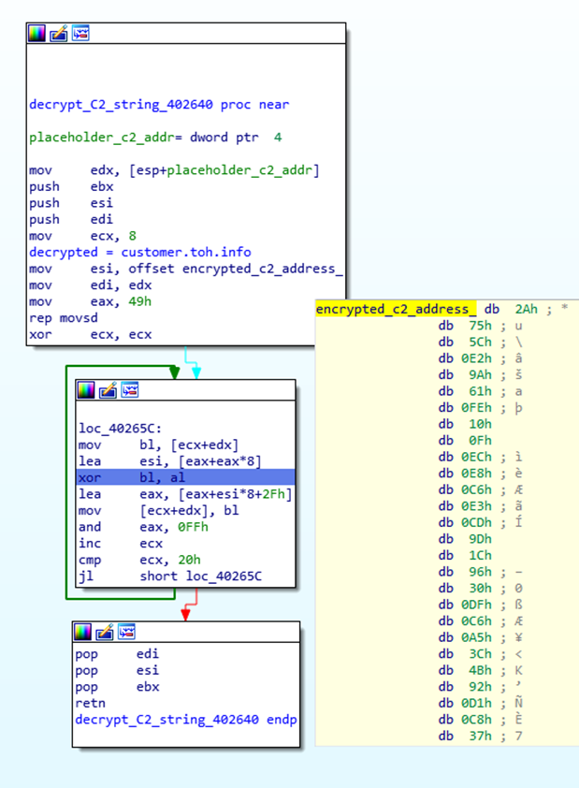
Task: Click the 'loc_40265C:' label
Action: pyautogui.click(x=120, y=429)
